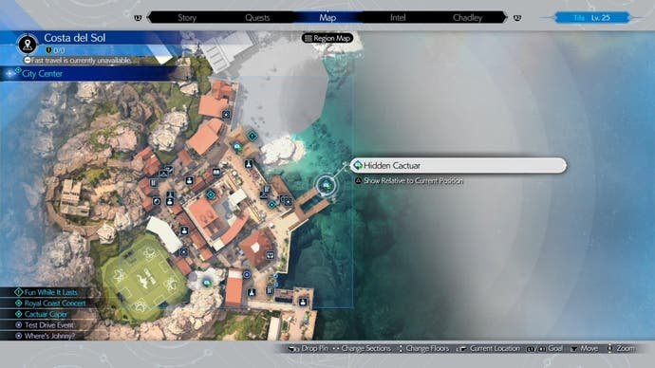Click the Change Floors control hint

(423, 348)
